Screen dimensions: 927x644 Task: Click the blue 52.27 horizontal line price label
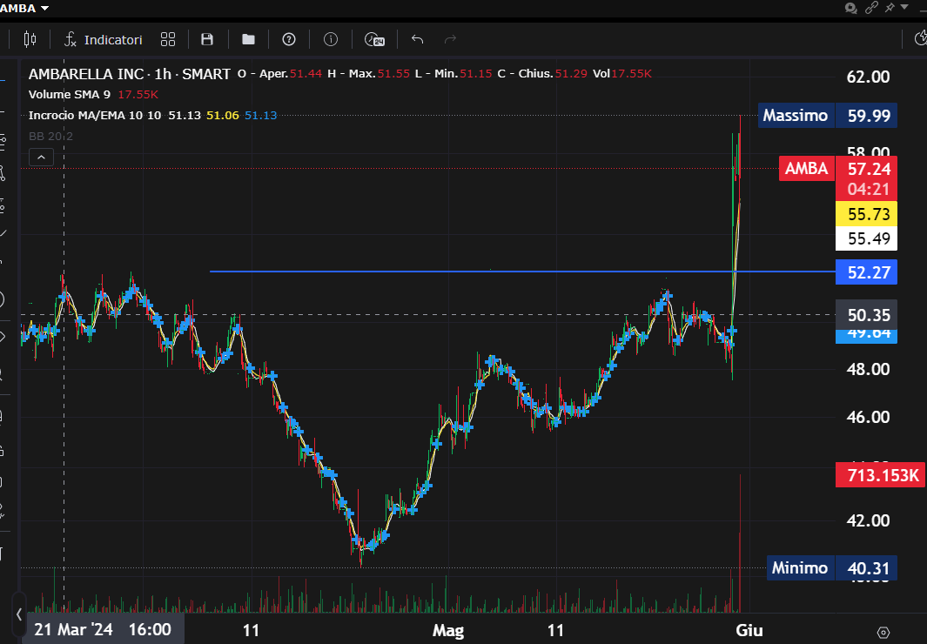coord(865,272)
